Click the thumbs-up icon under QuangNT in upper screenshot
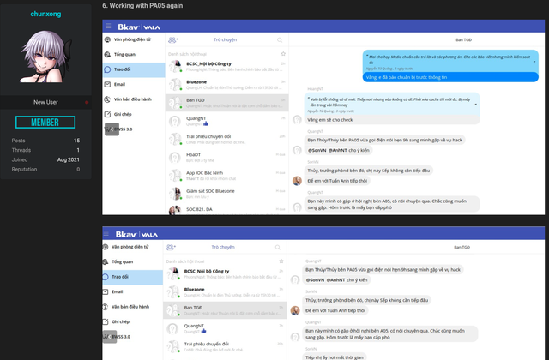This screenshot has width=549, height=360. (206, 123)
